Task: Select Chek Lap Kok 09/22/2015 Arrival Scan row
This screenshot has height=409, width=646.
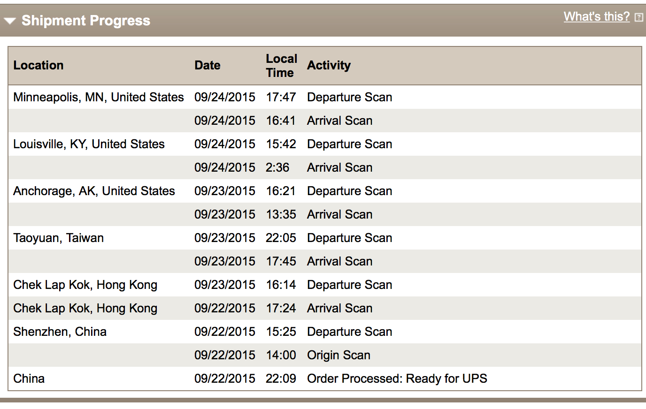Action: (x=325, y=308)
